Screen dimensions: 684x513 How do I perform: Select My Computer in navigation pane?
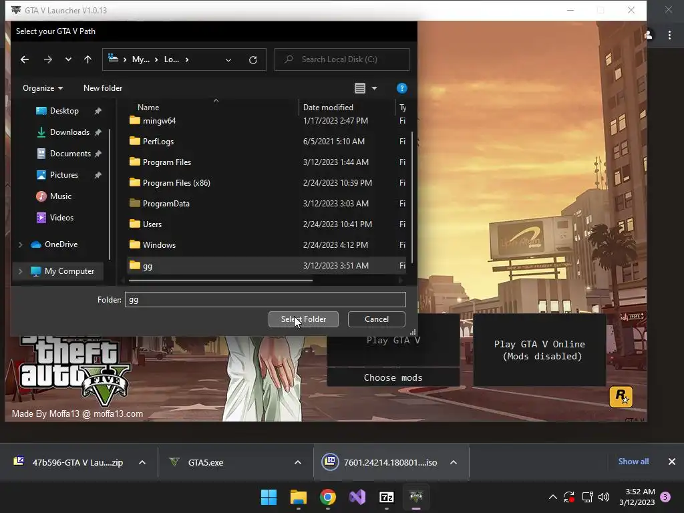pyautogui.click(x=69, y=271)
